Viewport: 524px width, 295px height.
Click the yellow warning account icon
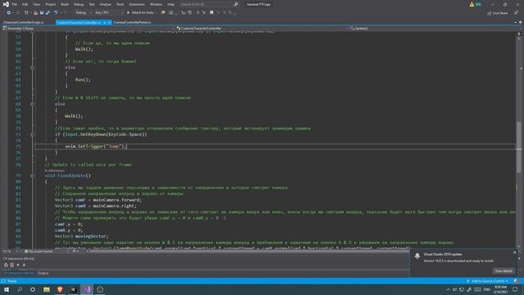pos(472,4)
